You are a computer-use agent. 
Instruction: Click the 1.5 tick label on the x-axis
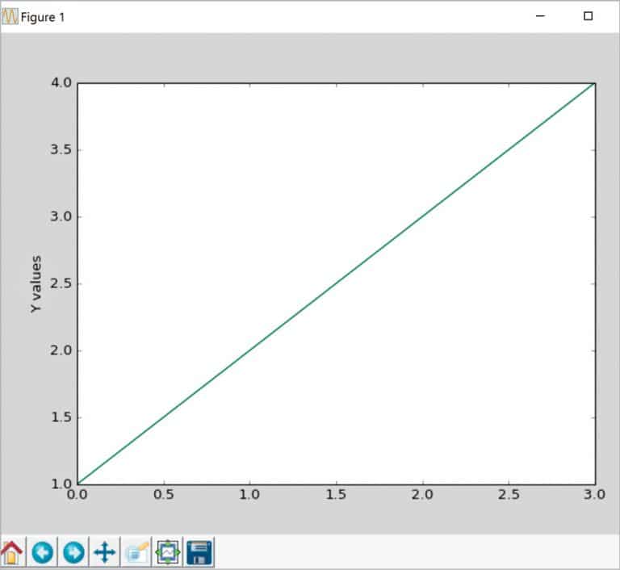tap(336, 495)
